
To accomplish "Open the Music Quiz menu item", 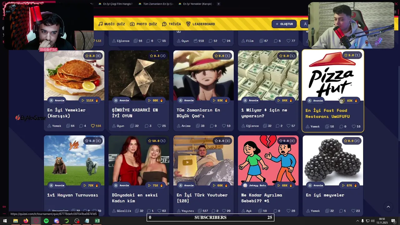I will pos(112,24).
